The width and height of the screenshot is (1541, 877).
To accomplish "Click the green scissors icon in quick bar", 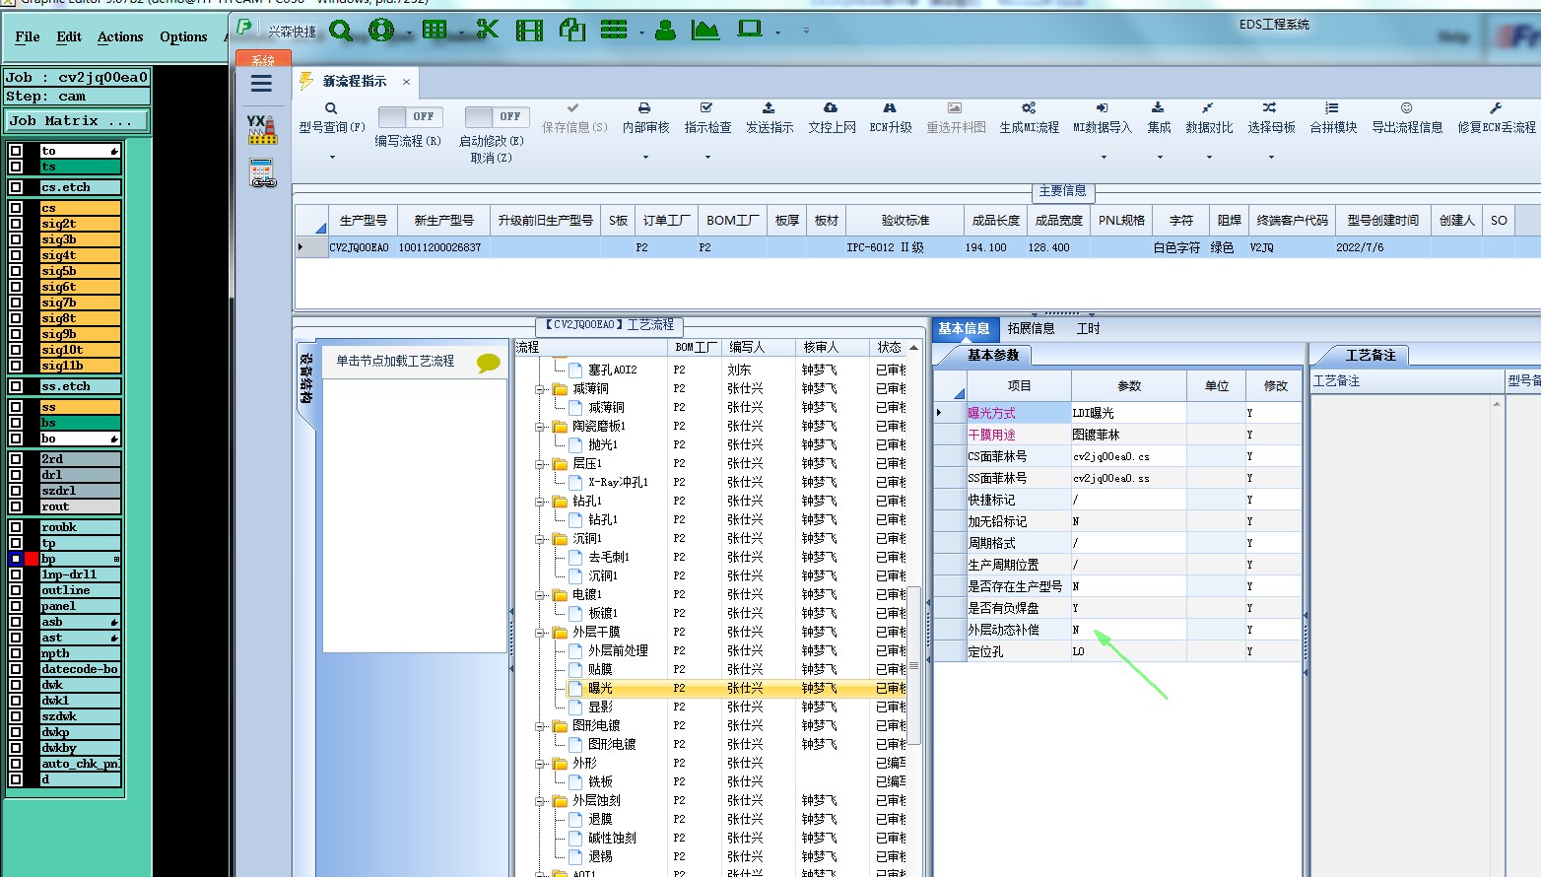I will 487,31.
